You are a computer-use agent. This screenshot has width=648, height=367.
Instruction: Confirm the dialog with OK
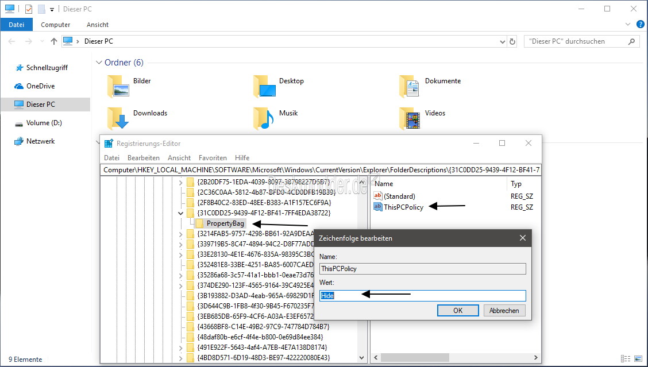coord(458,310)
